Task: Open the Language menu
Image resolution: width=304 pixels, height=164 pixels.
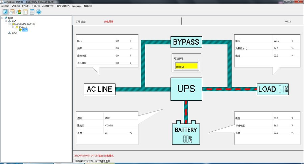Action: 77,6
